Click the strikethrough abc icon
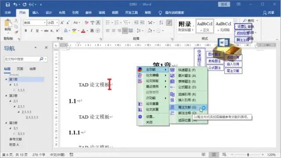The image size is (281, 158). 46,31
